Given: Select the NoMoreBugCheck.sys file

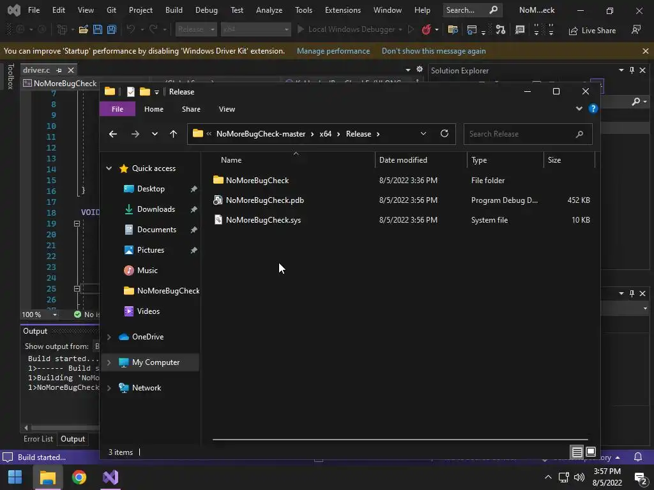Looking at the screenshot, I should (x=263, y=220).
